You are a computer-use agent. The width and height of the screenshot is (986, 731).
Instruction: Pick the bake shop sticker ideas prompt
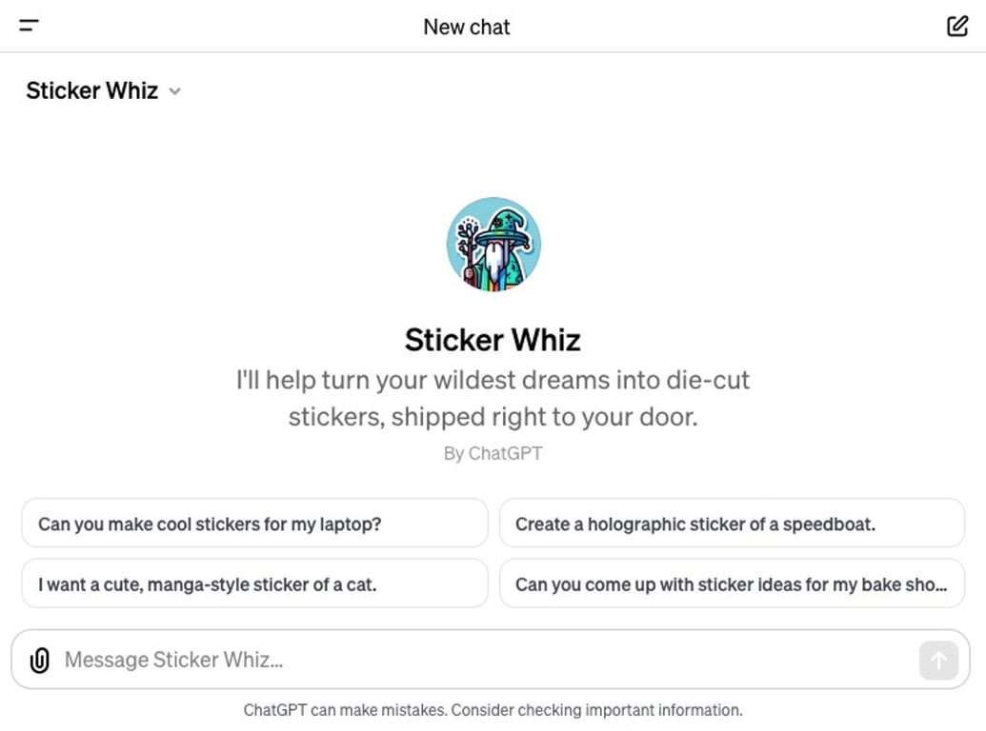point(731,583)
